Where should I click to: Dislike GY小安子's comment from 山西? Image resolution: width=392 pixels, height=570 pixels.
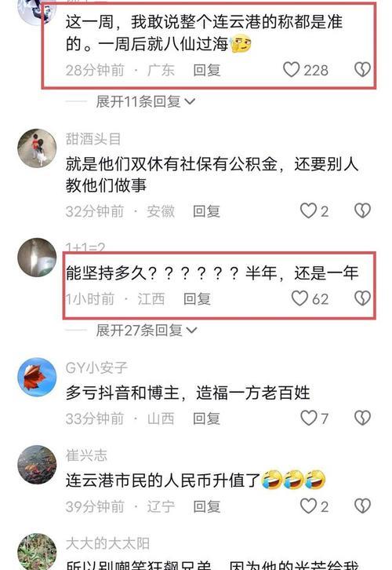point(362,418)
